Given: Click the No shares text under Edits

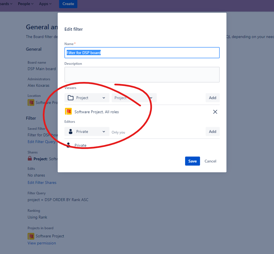Looking at the screenshot, I should click(36, 175).
